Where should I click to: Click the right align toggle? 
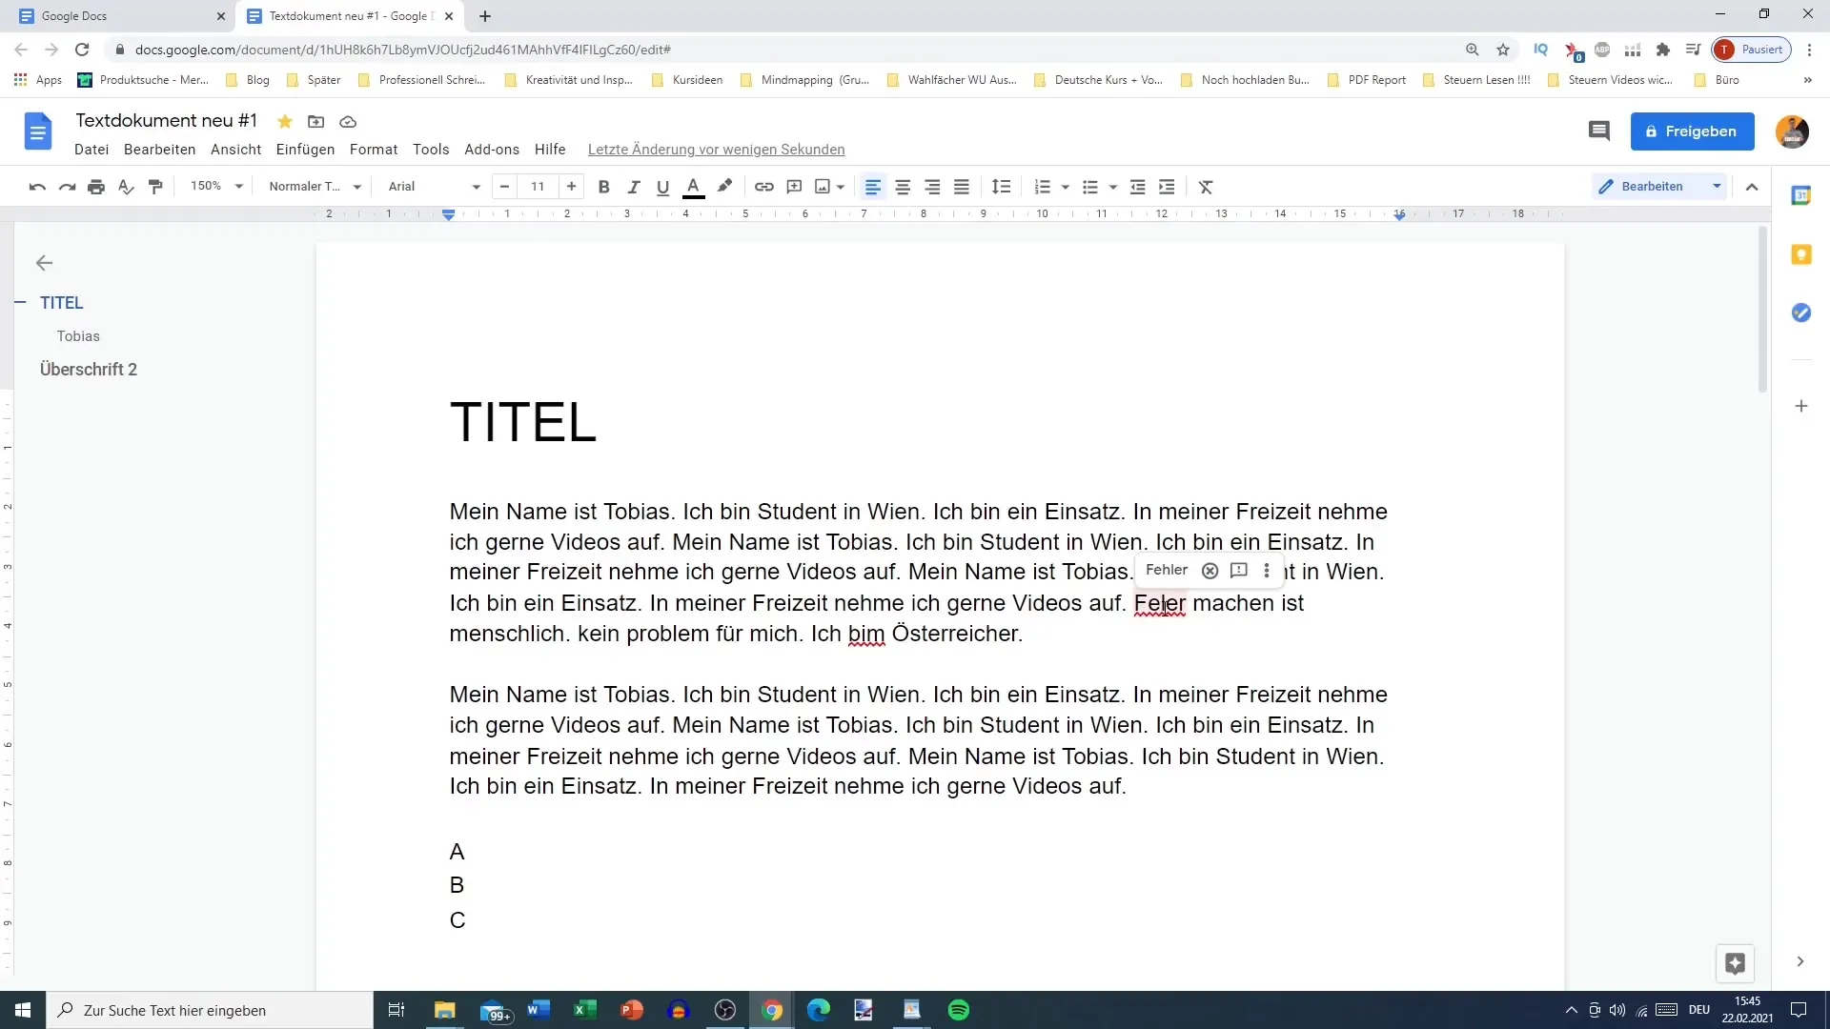[932, 186]
